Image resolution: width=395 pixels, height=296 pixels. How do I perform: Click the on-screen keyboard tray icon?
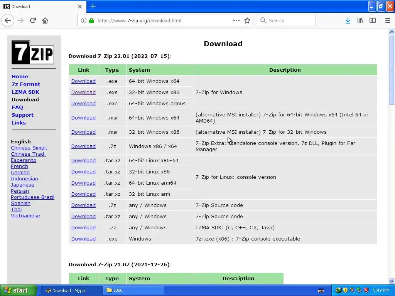(321, 291)
